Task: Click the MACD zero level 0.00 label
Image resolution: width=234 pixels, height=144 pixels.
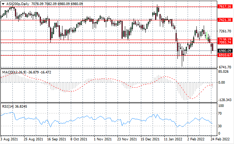Action: (x=222, y=82)
